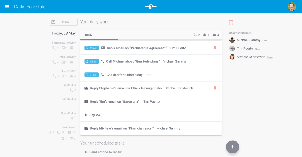The width and height of the screenshot is (302, 157).
Task: Click Dad contact on Father's day task
Action: coord(148,75)
